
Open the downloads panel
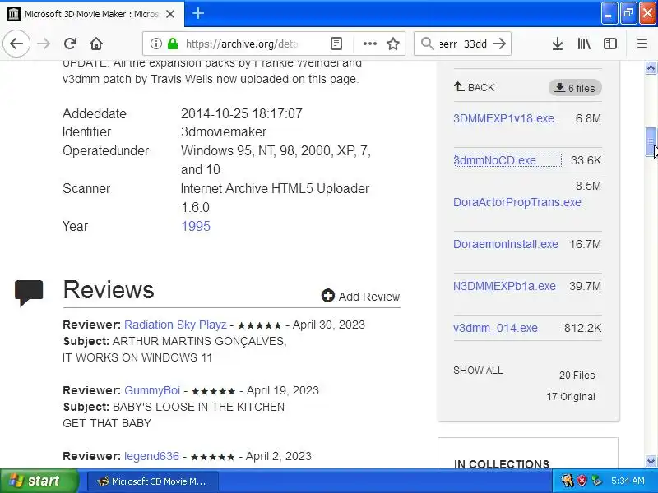pos(558,44)
